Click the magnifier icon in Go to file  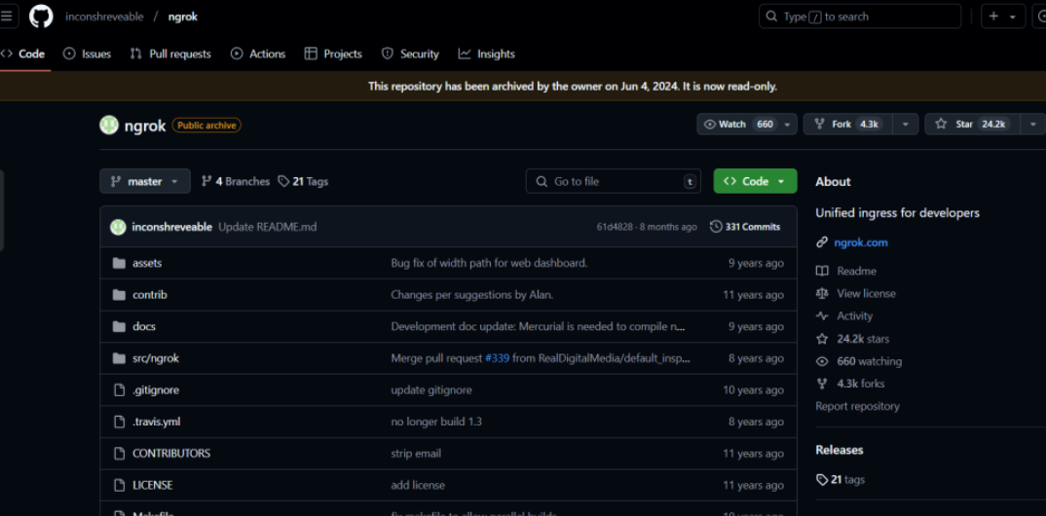pyautogui.click(x=542, y=181)
